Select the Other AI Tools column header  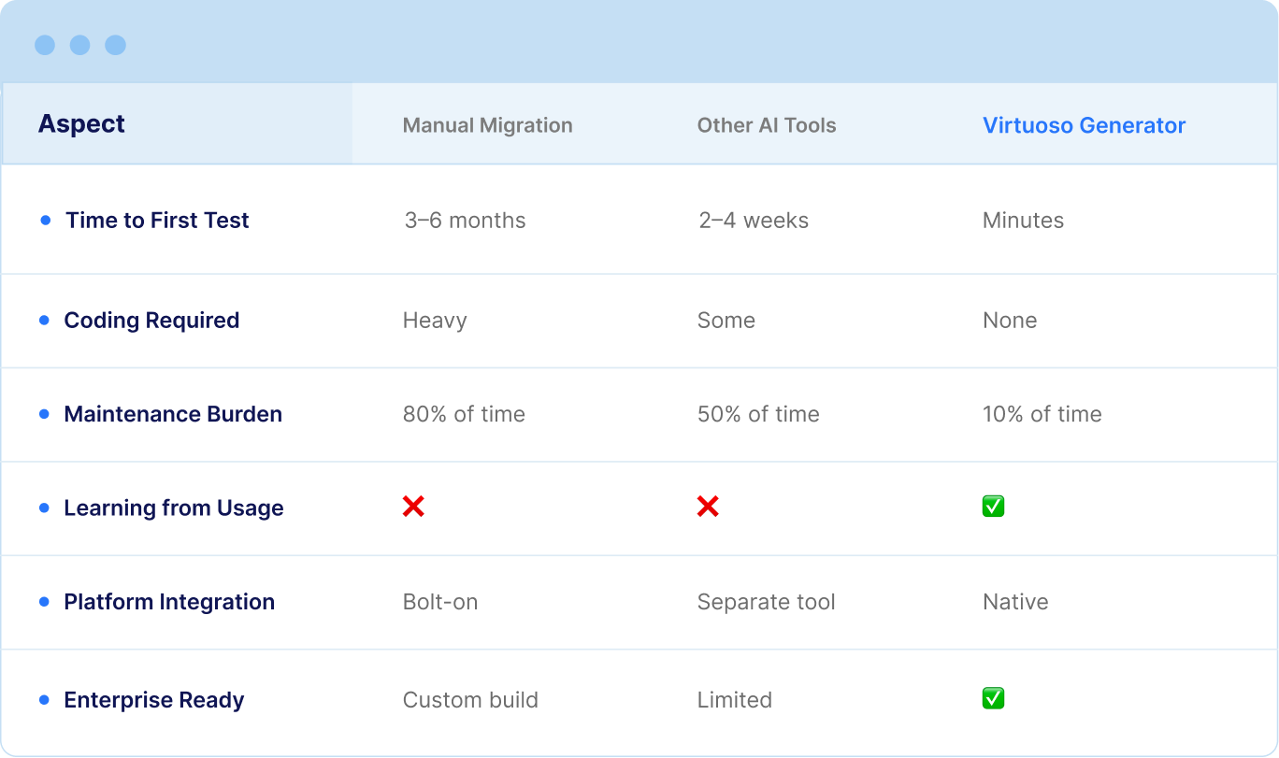pyautogui.click(x=767, y=125)
